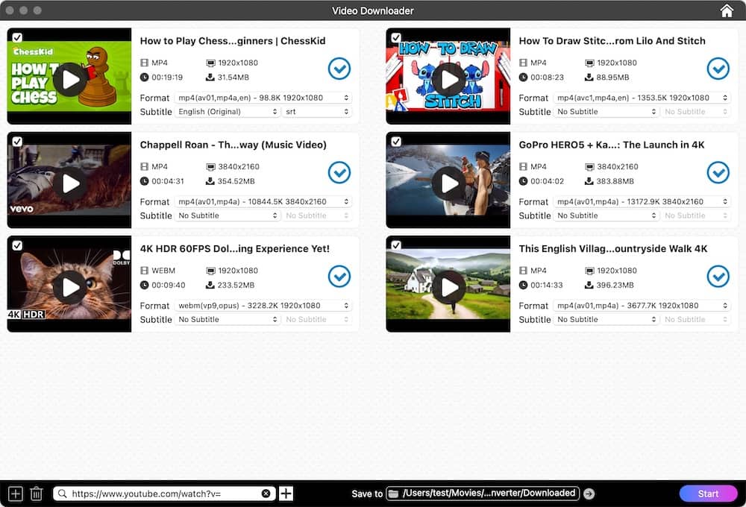Click the plus icon beside the URL field
Image resolution: width=746 pixels, height=507 pixels.
[286, 493]
